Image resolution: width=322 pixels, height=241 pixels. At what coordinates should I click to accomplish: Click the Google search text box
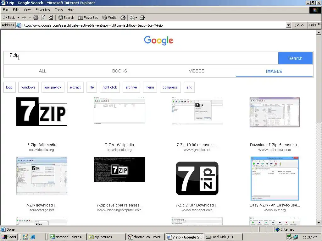pyautogui.click(x=141, y=58)
